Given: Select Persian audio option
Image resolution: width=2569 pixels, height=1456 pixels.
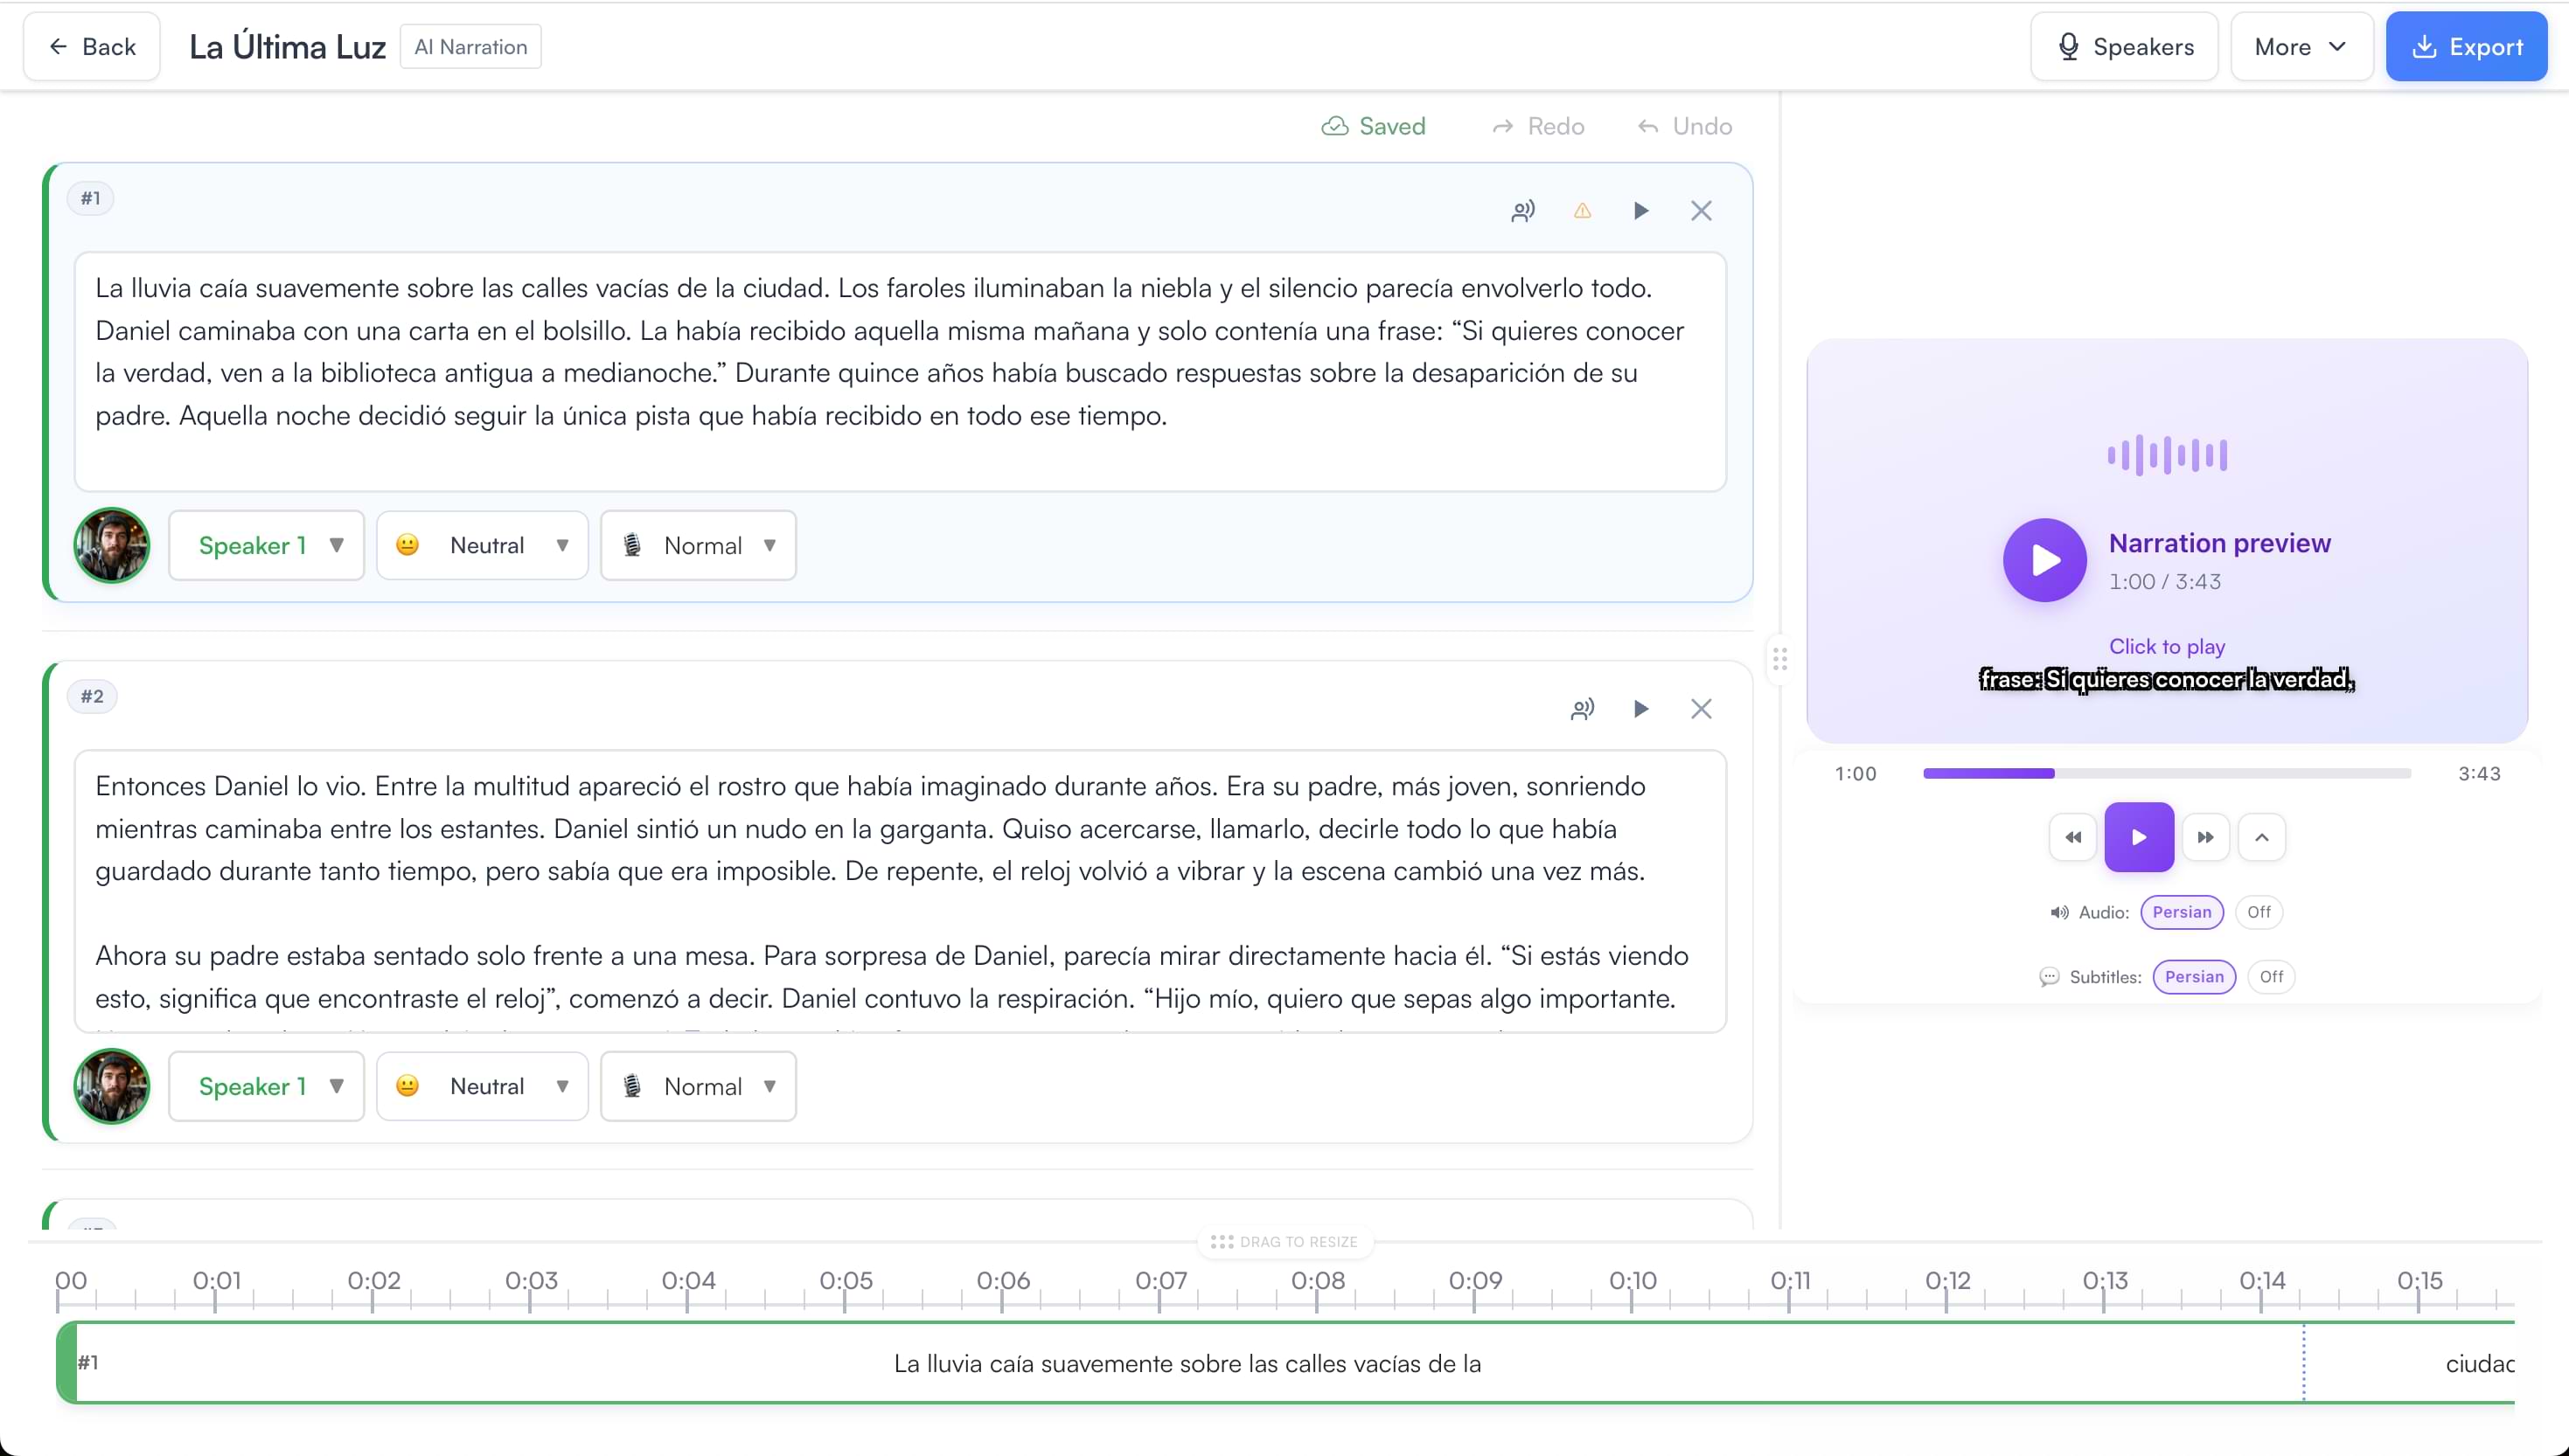Looking at the screenshot, I should coord(2182,912).
